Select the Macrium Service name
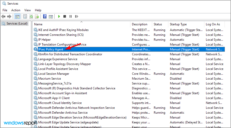This screenshot has width=231, height=128. click(x=50, y=79)
